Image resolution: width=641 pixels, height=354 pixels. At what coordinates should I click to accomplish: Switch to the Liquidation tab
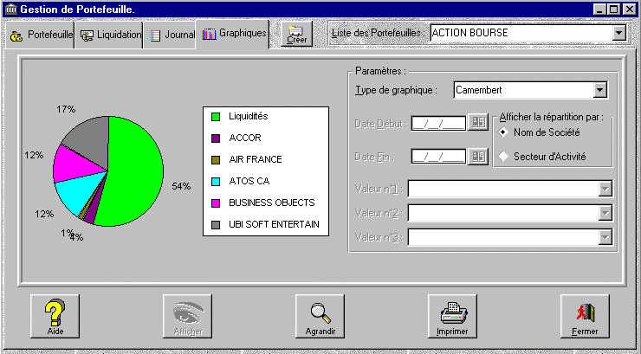coord(110,35)
